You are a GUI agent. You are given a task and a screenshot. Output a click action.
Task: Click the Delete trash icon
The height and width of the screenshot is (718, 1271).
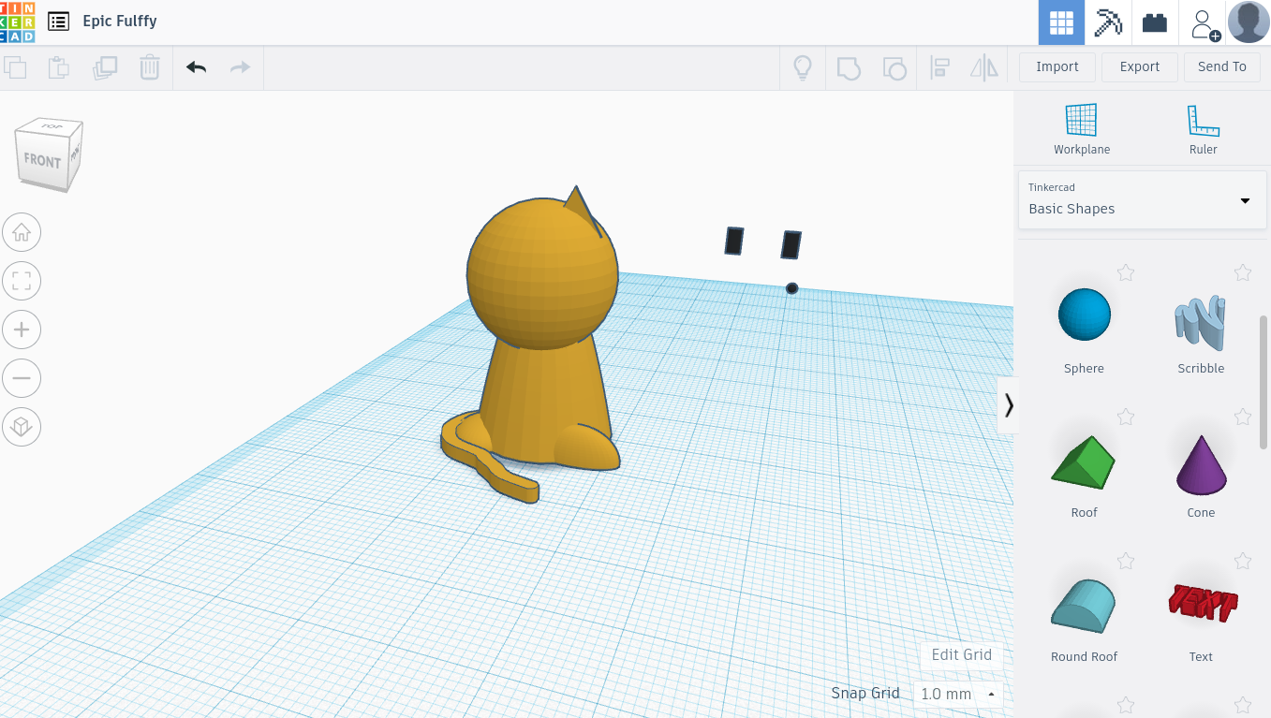[149, 67]
